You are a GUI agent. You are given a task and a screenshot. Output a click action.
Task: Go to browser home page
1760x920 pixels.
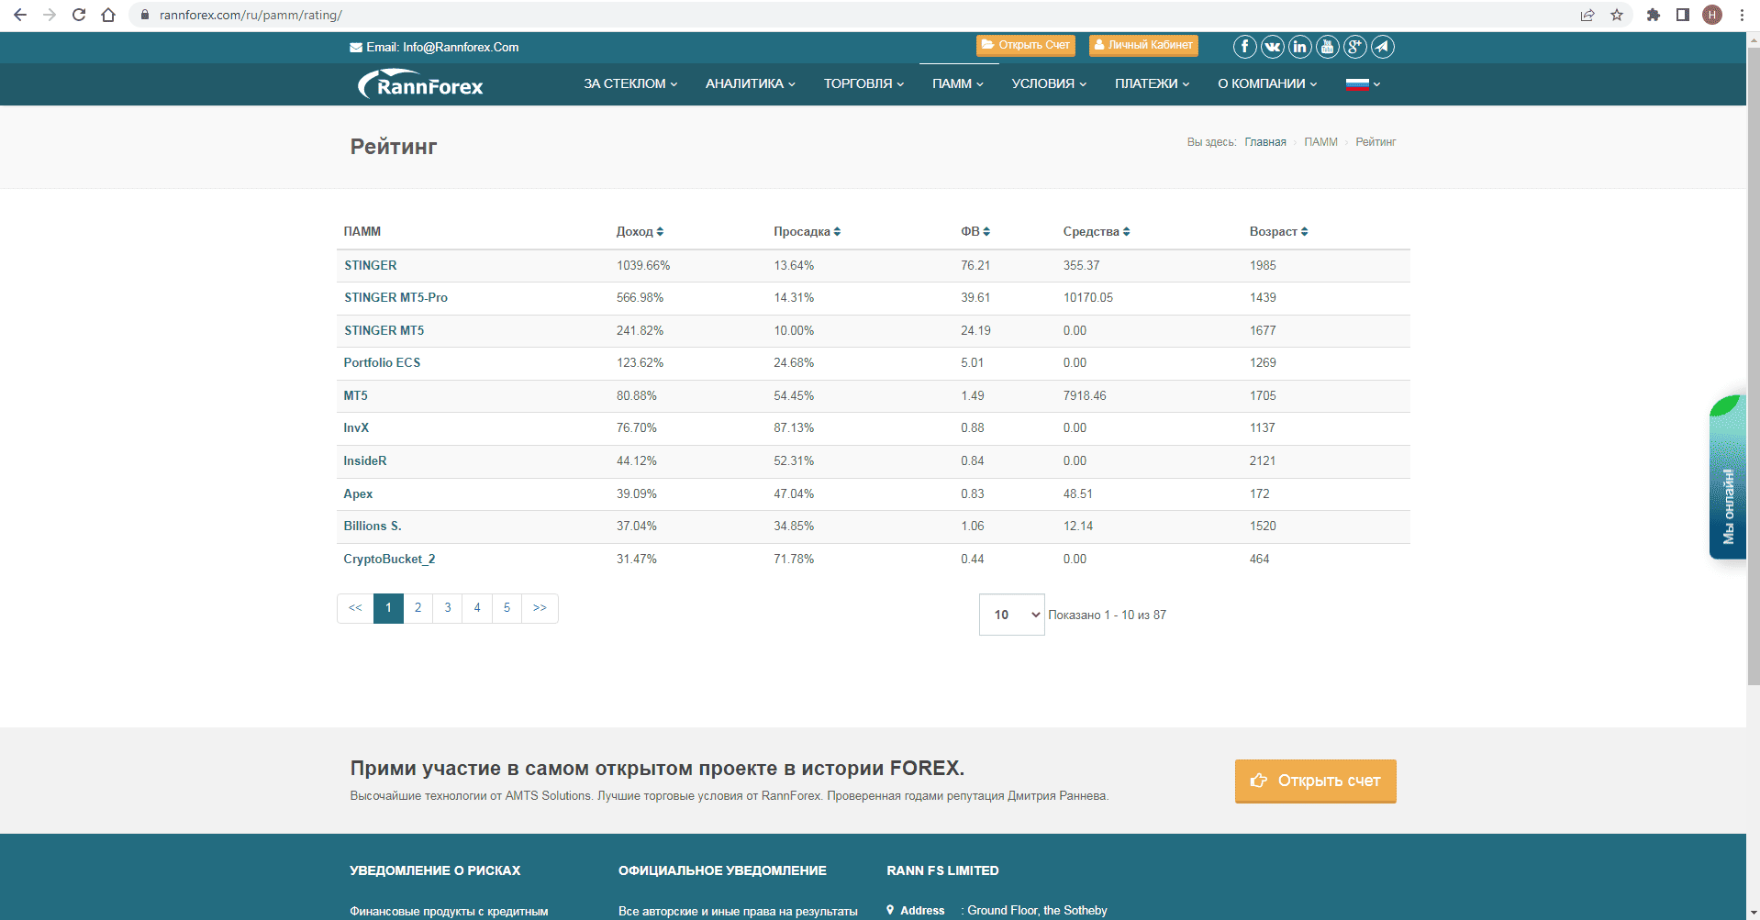pyautogui.click(x=108, y=15)
